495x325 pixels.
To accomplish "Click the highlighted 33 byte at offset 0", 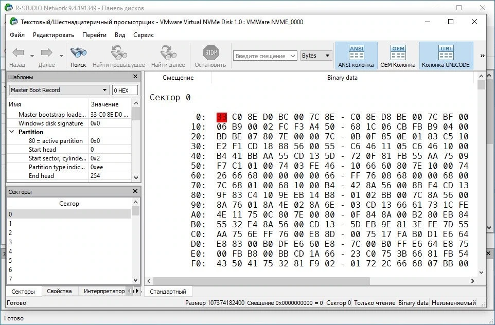I will pos(222,117).
